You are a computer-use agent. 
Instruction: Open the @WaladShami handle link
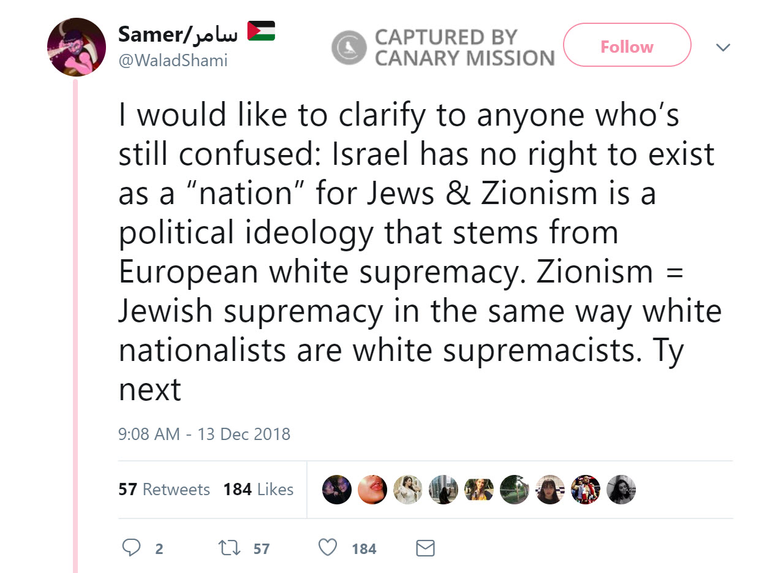click(173, 61)
